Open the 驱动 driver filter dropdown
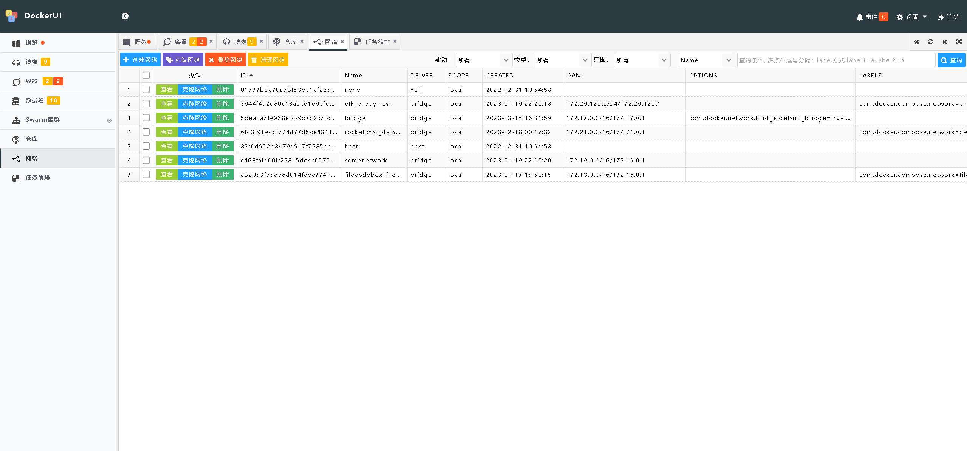Viewport: 967px width, 451px height. (x=483, y=60)
